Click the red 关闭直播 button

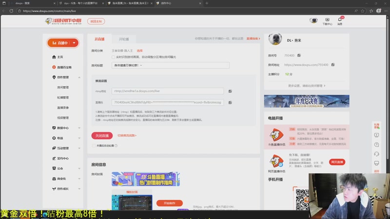(x=102, y=136)
